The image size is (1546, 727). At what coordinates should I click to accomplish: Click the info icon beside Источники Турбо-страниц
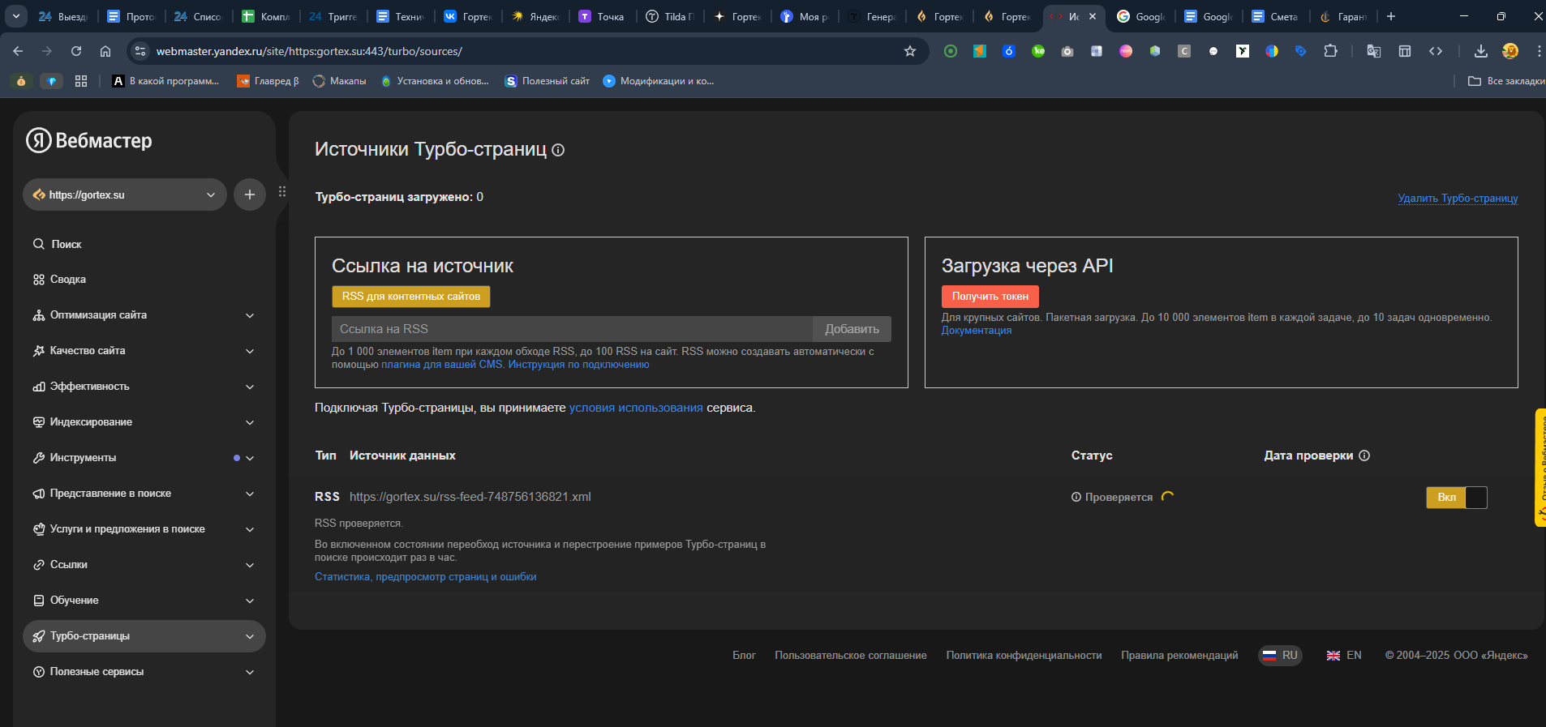[x=558, y=150]
